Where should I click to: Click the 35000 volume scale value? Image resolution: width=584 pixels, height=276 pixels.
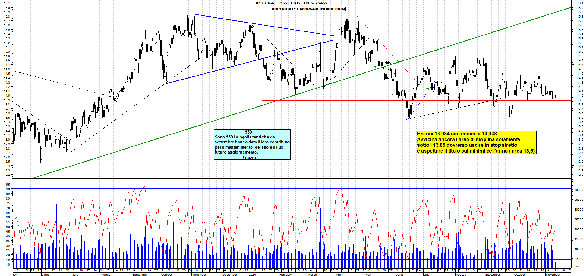tap(579, 200)
